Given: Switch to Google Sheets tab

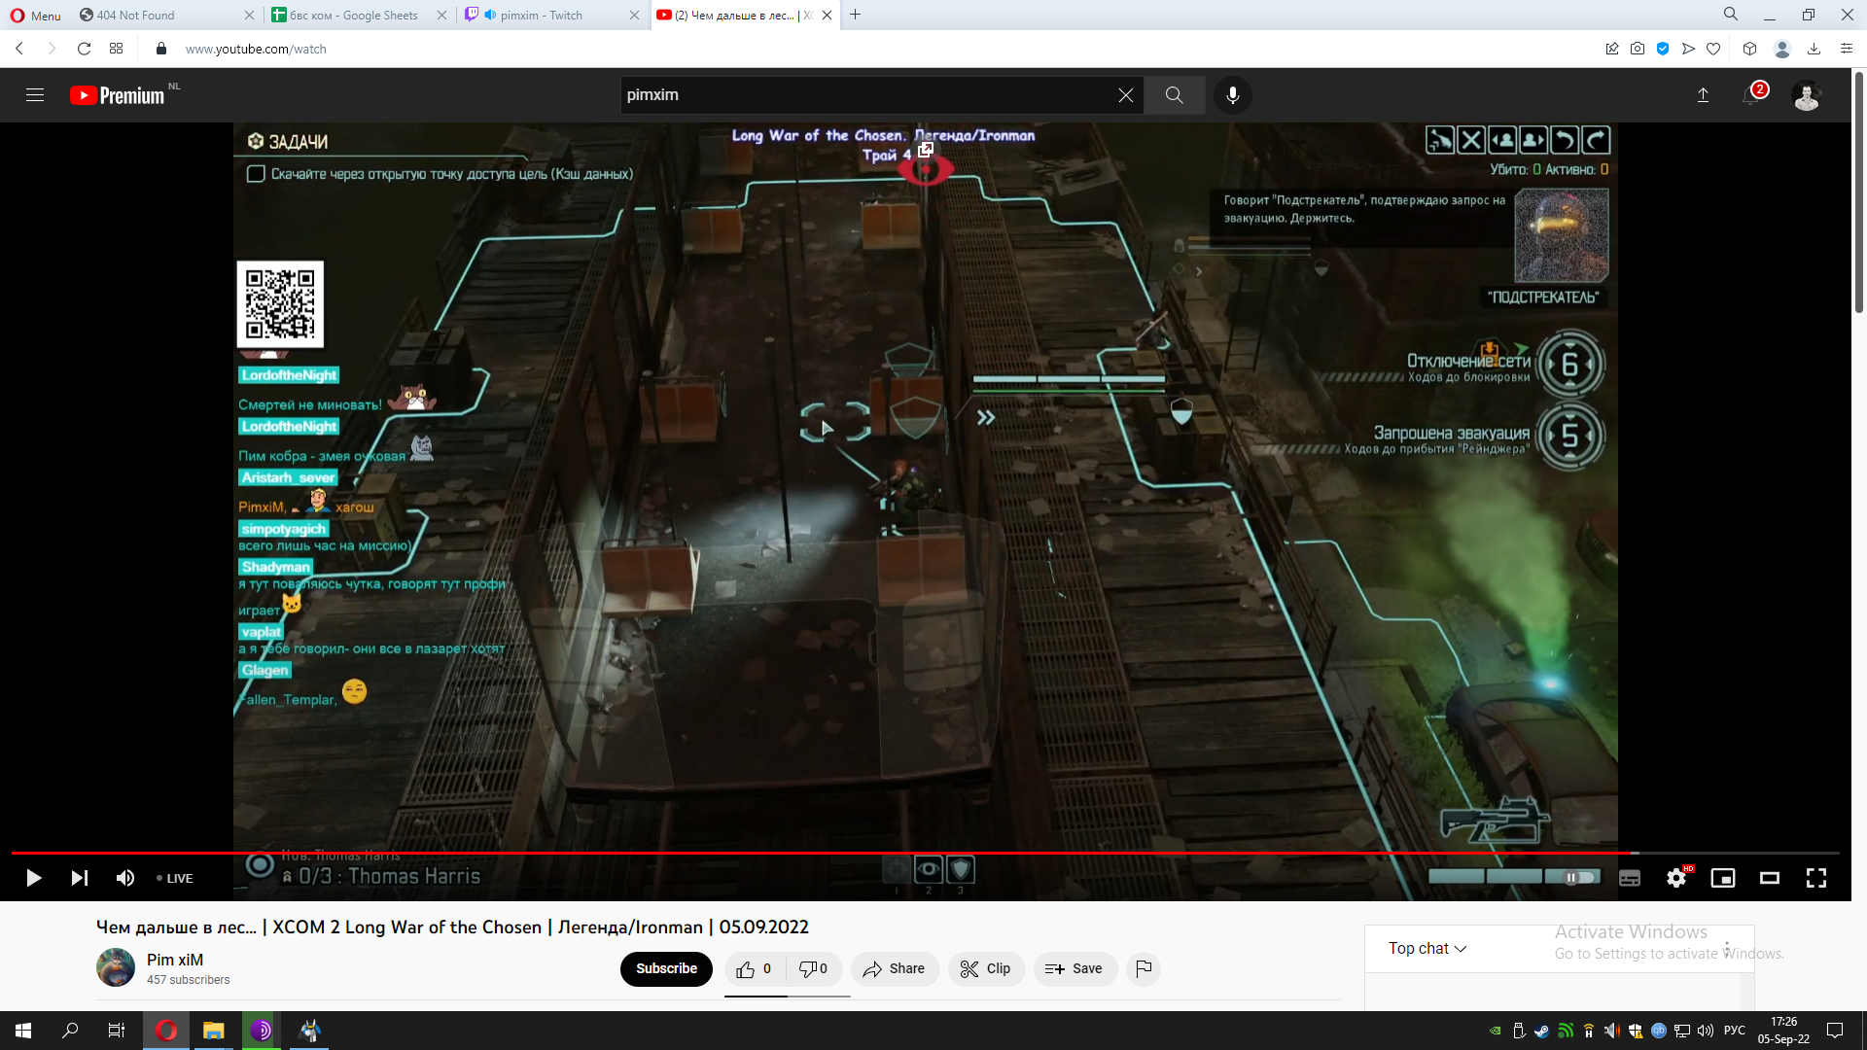Looking at the screenshot, I should pyautogui.click(x=354, y=15).
